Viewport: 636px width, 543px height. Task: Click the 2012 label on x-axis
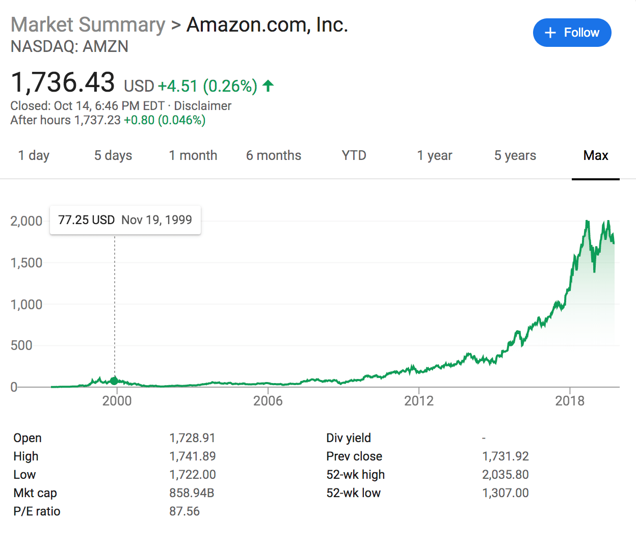[x=419, y=401]
